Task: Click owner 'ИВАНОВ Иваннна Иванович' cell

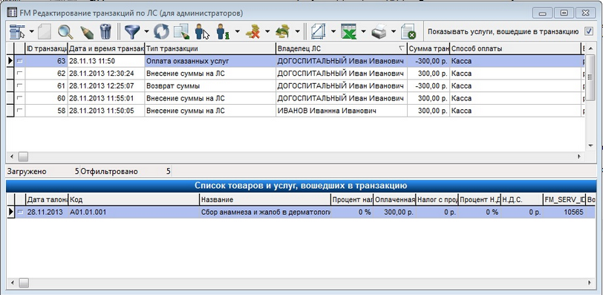Action: 342,111
